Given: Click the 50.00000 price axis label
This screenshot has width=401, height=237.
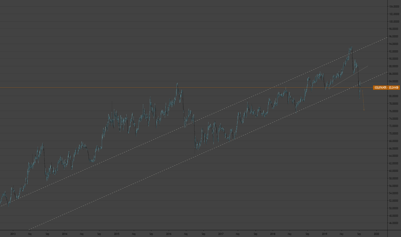Looking at the screenshot, I should pos(394,208).
